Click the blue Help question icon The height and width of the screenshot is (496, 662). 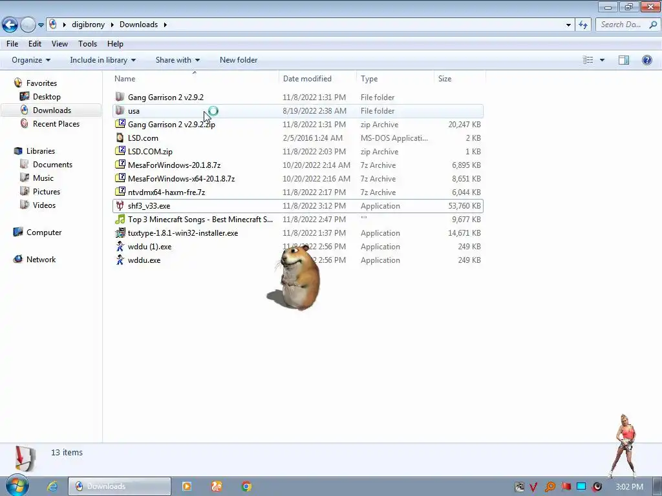click(646, 60)
